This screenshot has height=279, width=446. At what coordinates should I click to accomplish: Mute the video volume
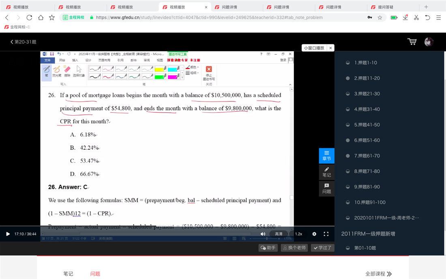(263, 234)
